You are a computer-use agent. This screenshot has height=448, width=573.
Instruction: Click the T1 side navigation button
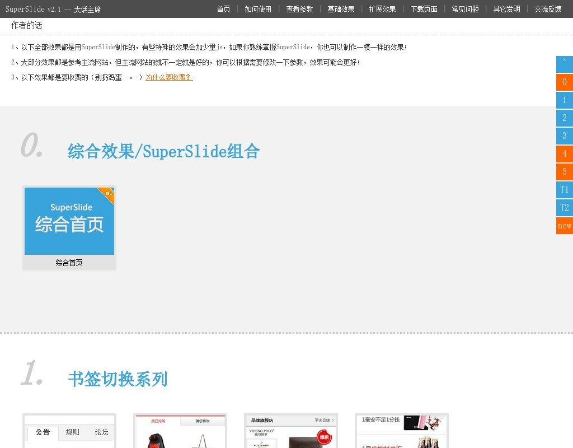(565, 190)
